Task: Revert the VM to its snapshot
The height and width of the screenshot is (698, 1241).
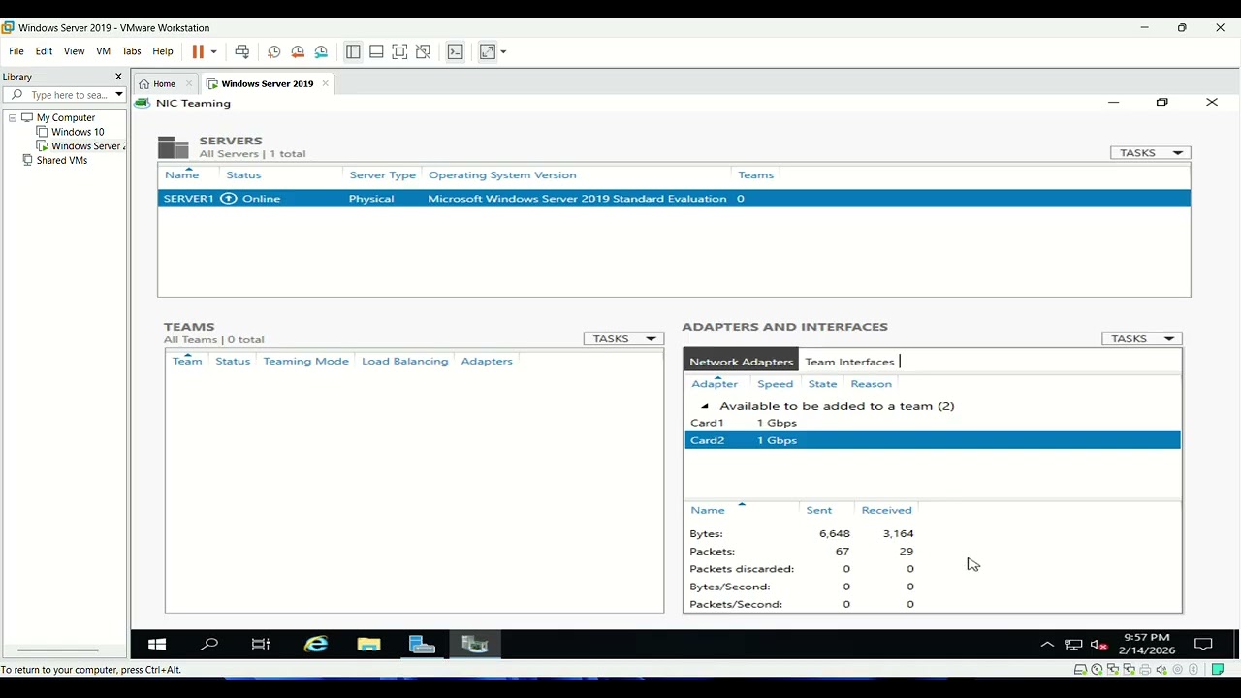Action: click(x=298, y=51)
